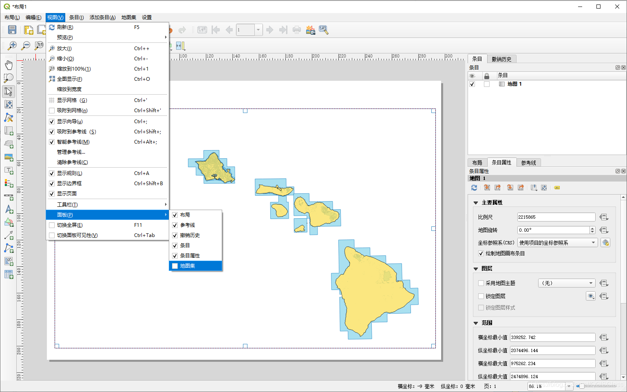Enable the 地图集 panel checkbox in submenu

[175, 266]
